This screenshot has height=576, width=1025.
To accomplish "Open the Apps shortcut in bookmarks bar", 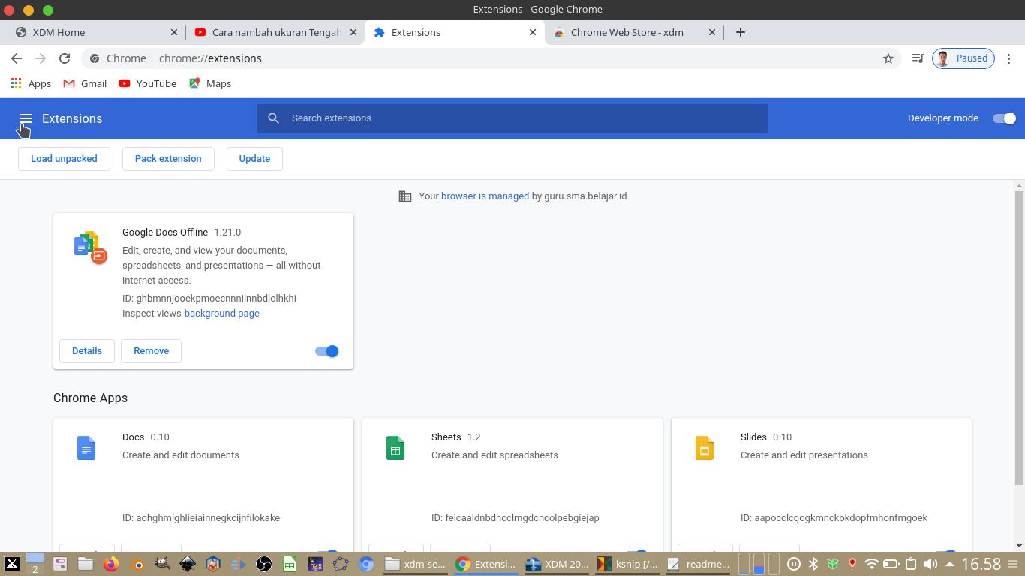I will click(x=31, y=83).
